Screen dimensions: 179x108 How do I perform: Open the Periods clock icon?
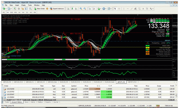104,9
